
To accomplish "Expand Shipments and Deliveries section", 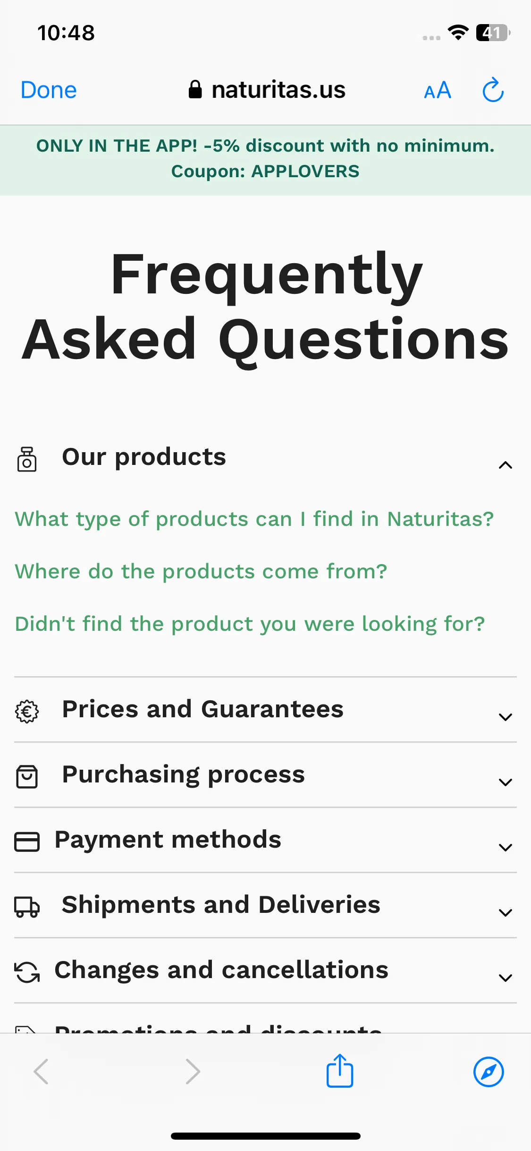I will tap(265, 905).
